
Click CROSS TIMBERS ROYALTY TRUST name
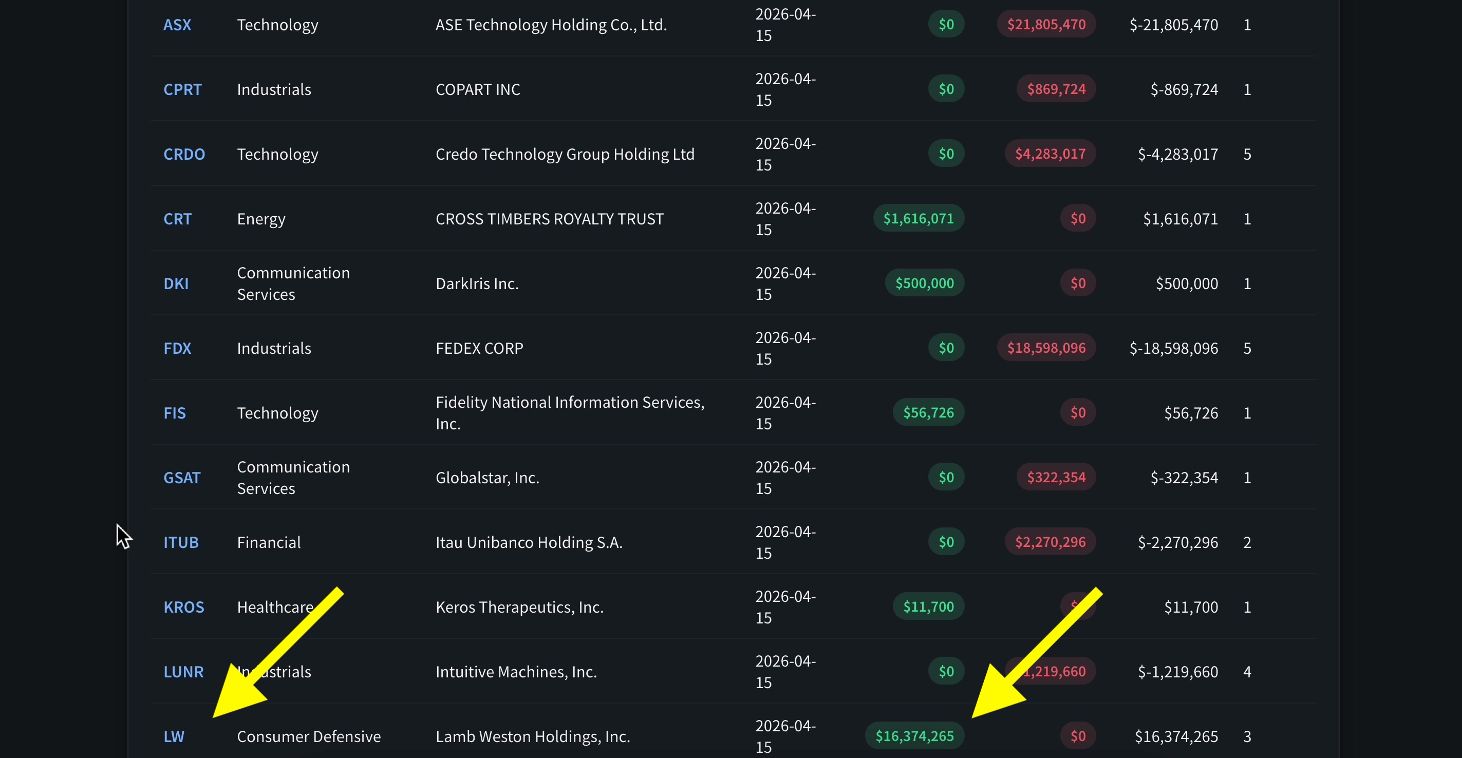[549, 218]
